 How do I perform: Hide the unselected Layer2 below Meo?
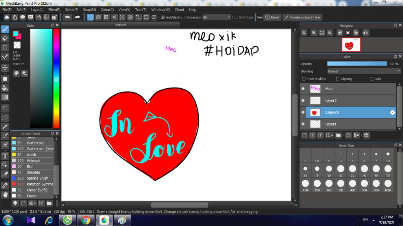(x=303, y=100)
